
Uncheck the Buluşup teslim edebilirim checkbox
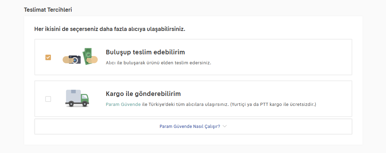point(48,57)
